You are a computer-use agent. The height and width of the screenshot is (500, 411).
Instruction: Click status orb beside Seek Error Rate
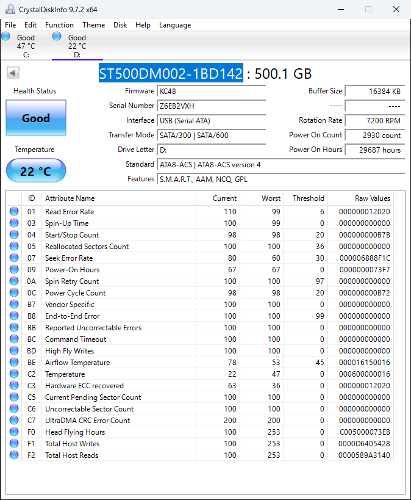[14, 258]
